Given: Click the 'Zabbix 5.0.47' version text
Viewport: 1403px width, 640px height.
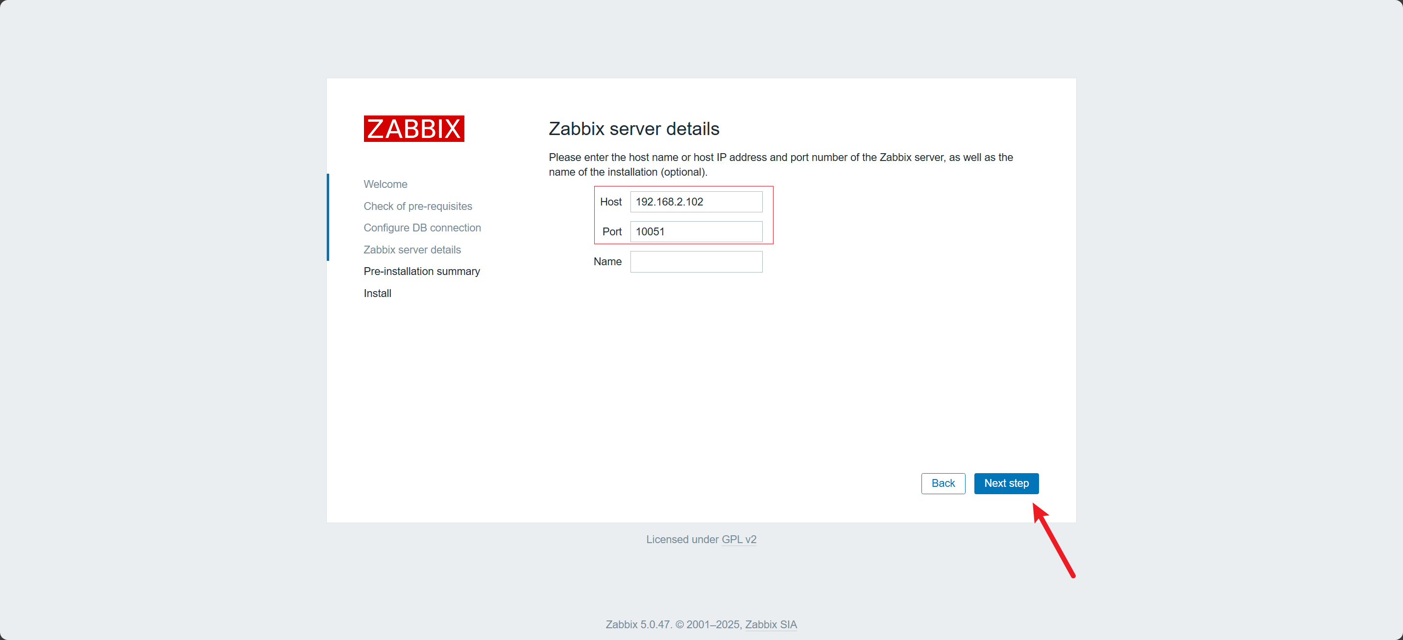Looking at the screenshot, I should 638,624.
